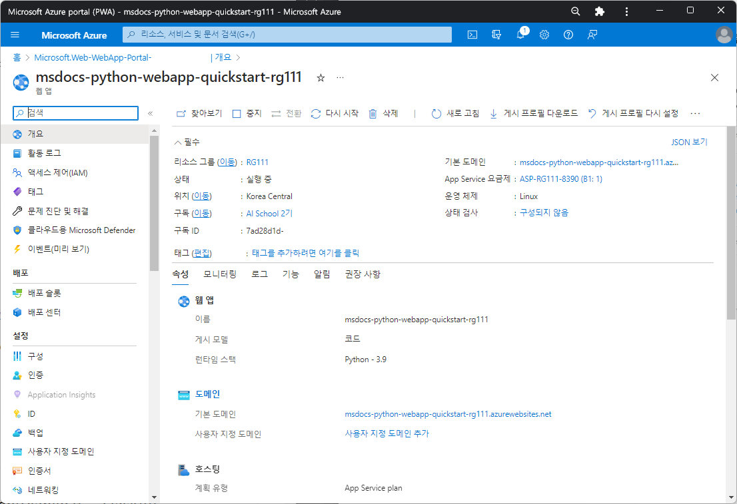737x504 pixels.
Task: Click the sidebar scroll down arrow
Action: click(x=154, y=497)
